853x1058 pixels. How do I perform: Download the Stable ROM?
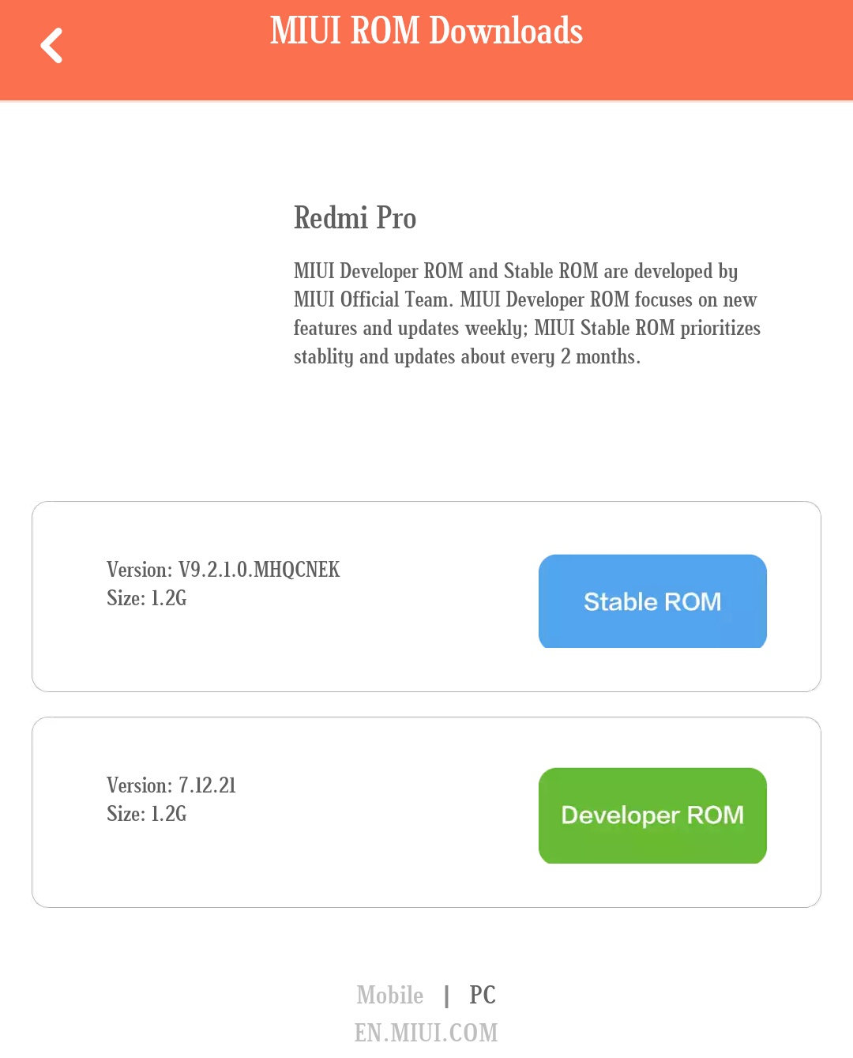click(x=652, y=601)
